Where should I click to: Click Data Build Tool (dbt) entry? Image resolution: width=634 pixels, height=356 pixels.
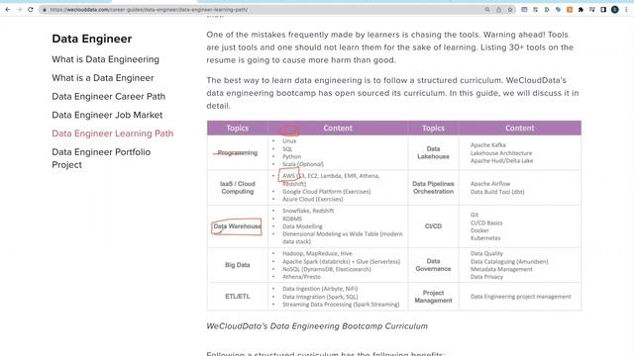click(497, 192)
